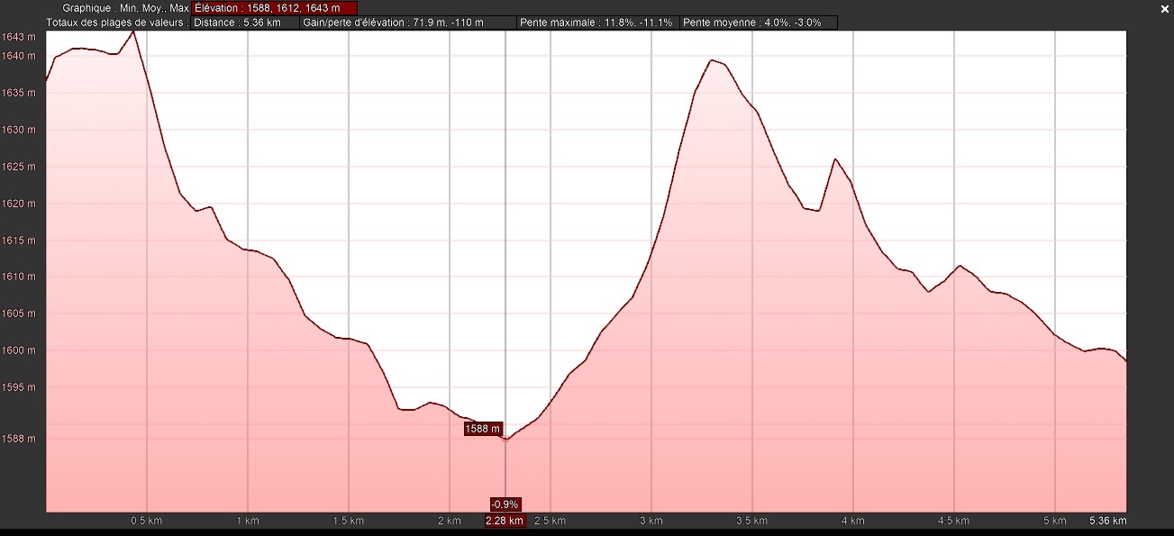
Task: Click the 1588 m elevation tooltip
Action: [482, 429]
